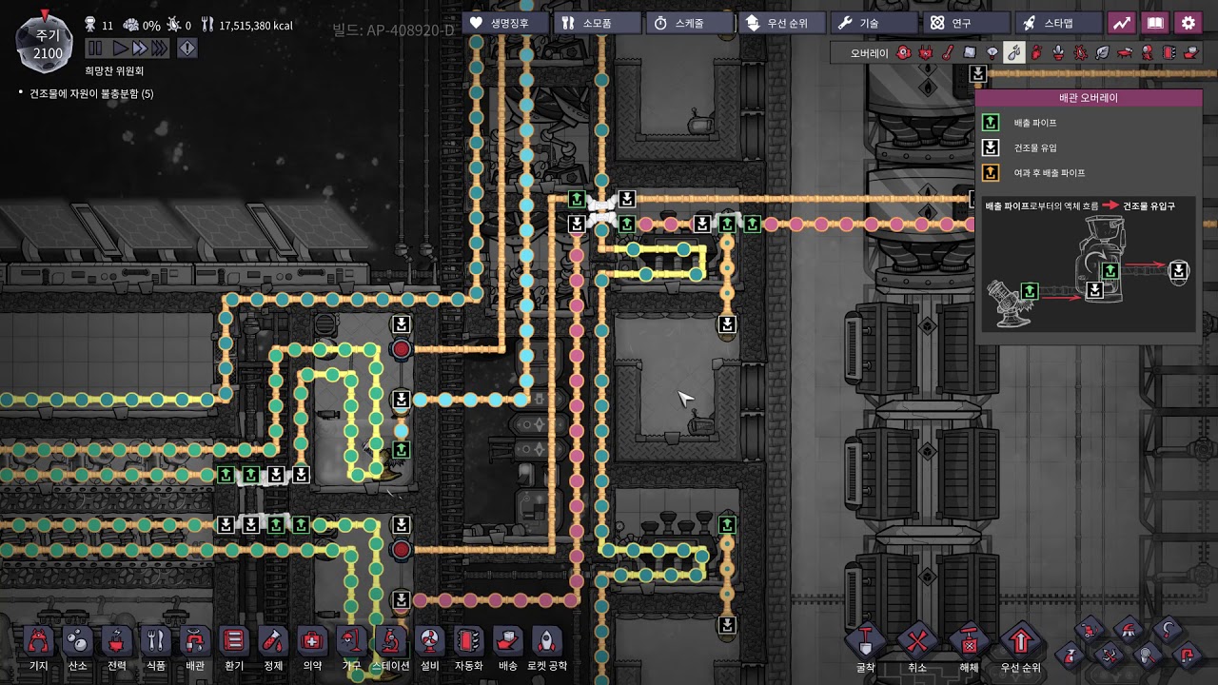
Task: Select the sweep broom tool
Action: [1129, 630]
